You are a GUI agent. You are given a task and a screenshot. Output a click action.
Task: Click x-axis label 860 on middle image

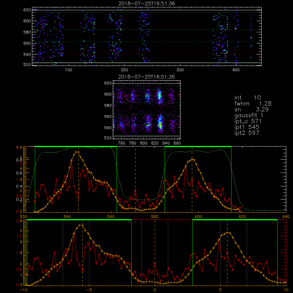click(x=177, y=143)
